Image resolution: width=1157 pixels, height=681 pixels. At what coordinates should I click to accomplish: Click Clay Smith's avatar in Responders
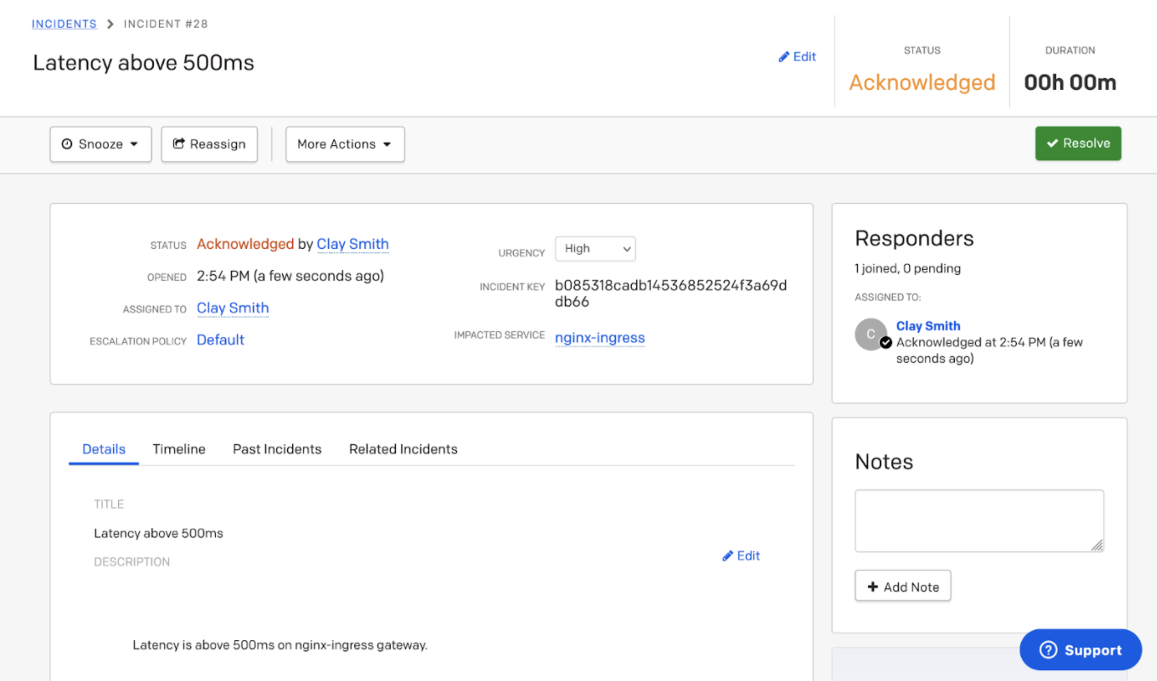pyautogui.click(x=872, y=335)
